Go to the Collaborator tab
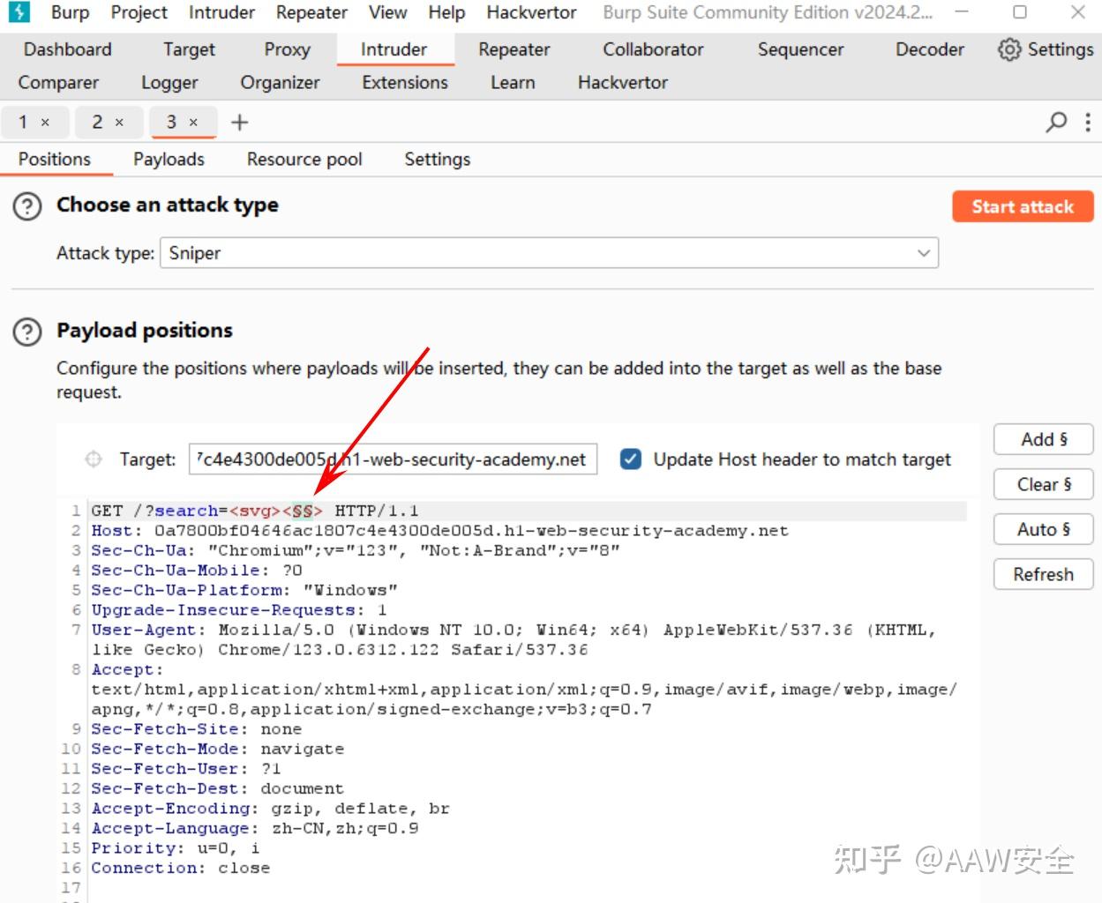Image resolution: width=1102 pixels, height=903 pixels. (653, 49)
